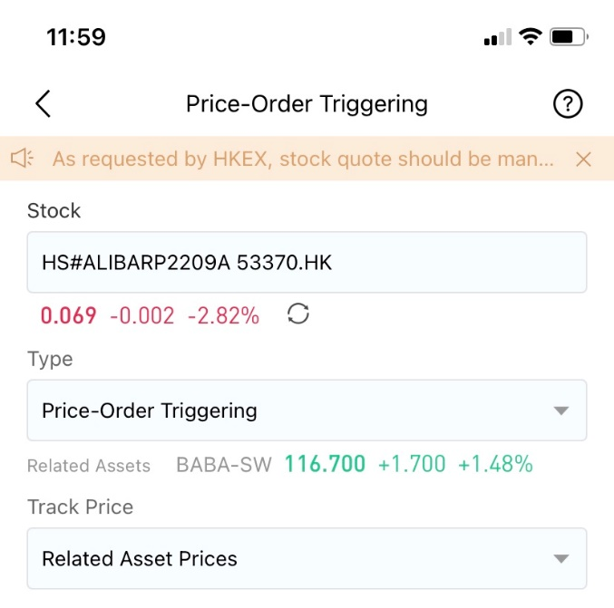Viewport: 614px width, 608px height.
Task: Tap the battery indicator in status bar
Action: tap(569, 37)
